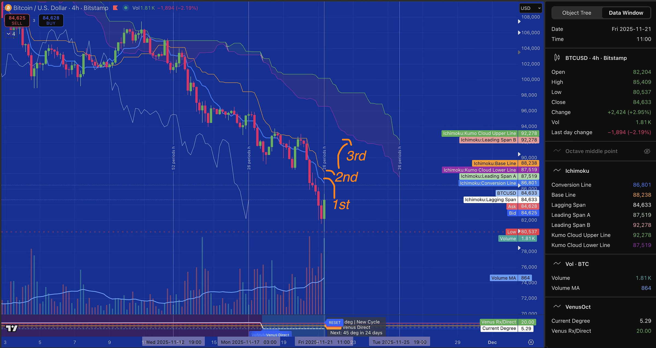Screen dimensions: 656x348
Task: Click arrow marker beside 108,000 price
Action: pos(519,21)
